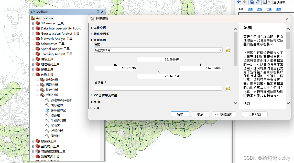Click the 点距离 hammer tool icon

[47, 116]
